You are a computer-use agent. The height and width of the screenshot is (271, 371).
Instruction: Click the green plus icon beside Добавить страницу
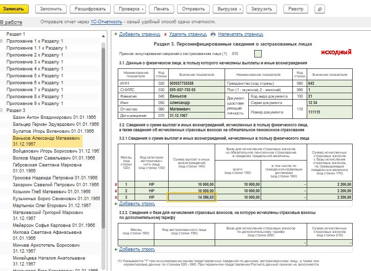click(x=116, y=34)
